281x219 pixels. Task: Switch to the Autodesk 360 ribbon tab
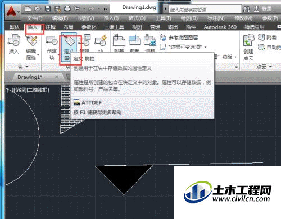tap(220, 27)
